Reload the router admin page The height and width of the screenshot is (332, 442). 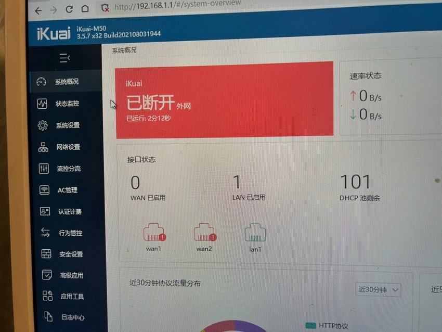69,9
